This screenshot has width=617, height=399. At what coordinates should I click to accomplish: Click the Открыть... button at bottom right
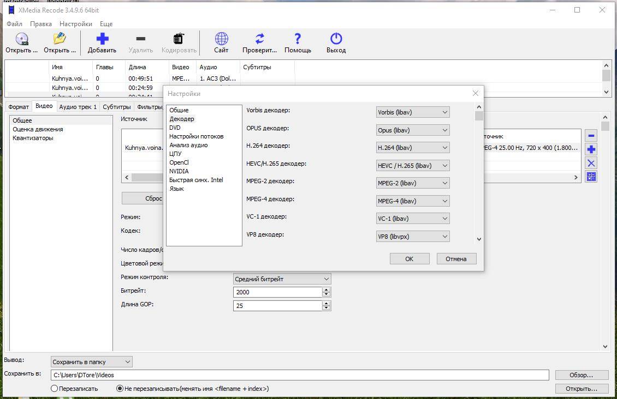(x=582, y=389)
